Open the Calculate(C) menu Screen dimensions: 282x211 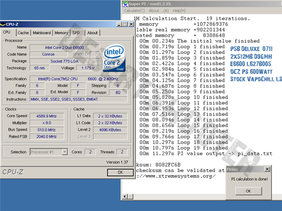point(135,11)
